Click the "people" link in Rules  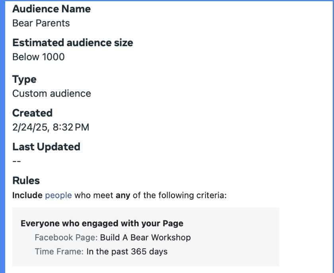[x=58, y=195]
